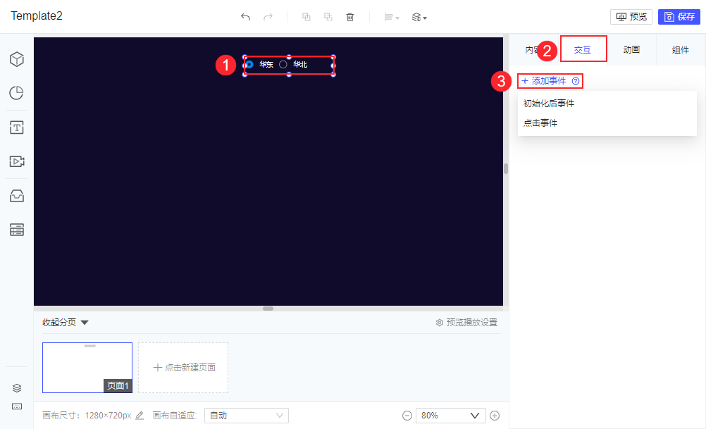The height and width of the screenshot is (429, 706).
Task: Switch to the 动画 tab
Action: (631, 49)
